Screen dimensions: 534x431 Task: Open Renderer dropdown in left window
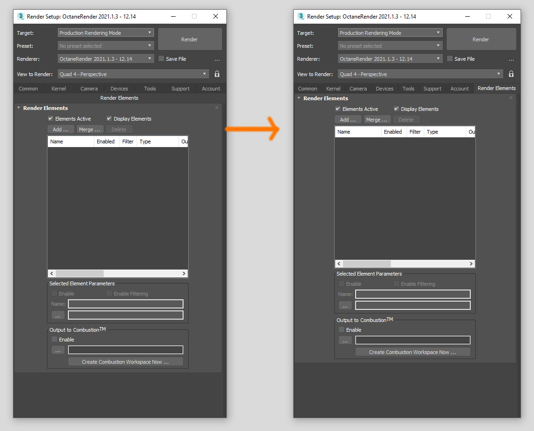coord(105,58)
